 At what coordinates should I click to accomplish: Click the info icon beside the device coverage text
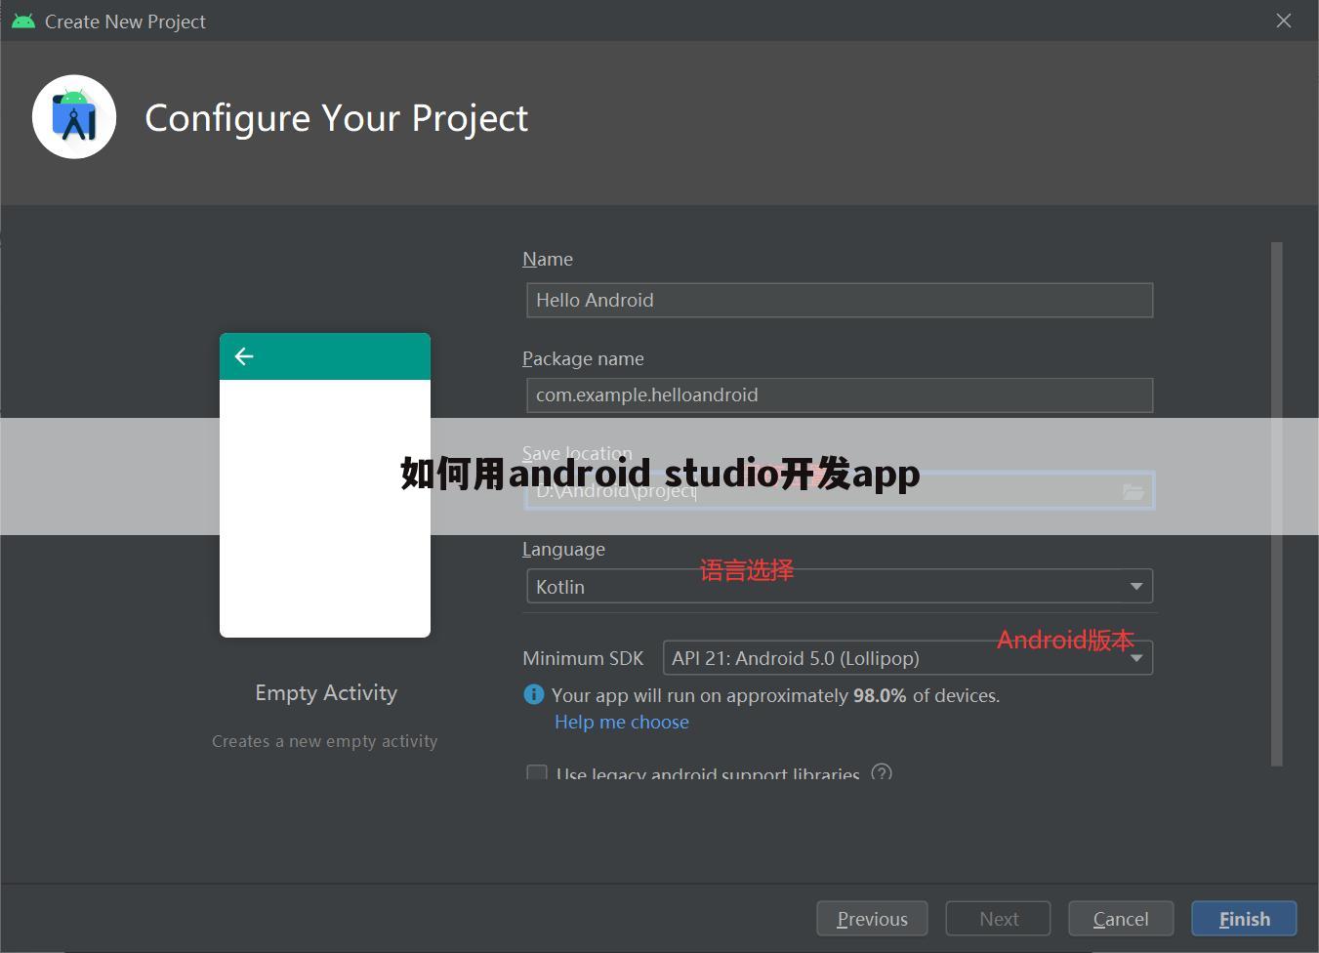[533, 694]
